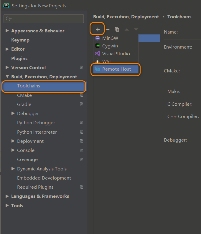This screenshot has height=234, width=201.
Task: Select Toolchains in settings tree
Action: (x=44, y=86)
